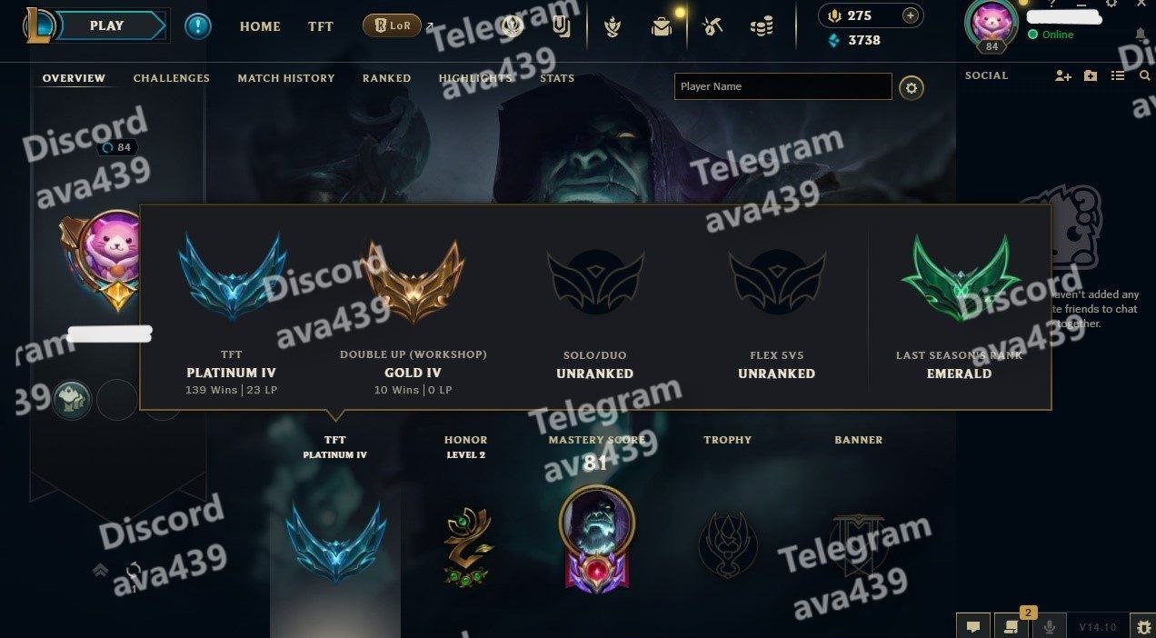Image resolution: width=1156 pixels, height=638 pixels.
Task: Open the alert notification exclamation icon
Action: point(198,26)
